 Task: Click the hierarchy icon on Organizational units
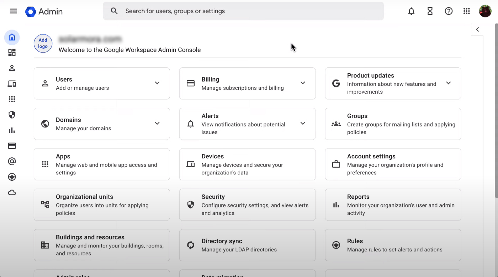click(45, 205)
